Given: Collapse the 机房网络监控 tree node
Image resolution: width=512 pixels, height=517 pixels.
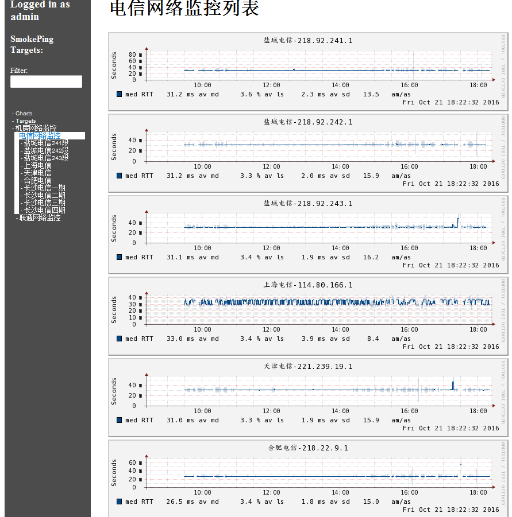Looking at the screenshot, I should click(36, 129).
